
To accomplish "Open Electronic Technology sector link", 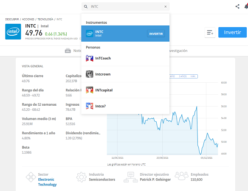I will coord(47,182).
